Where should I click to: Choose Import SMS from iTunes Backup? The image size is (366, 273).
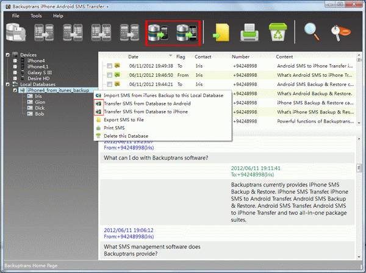pyautogui.click(x=163, y=95)
